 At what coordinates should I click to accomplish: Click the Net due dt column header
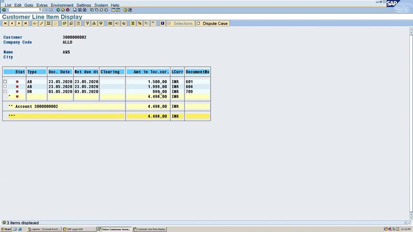(86, 72)
